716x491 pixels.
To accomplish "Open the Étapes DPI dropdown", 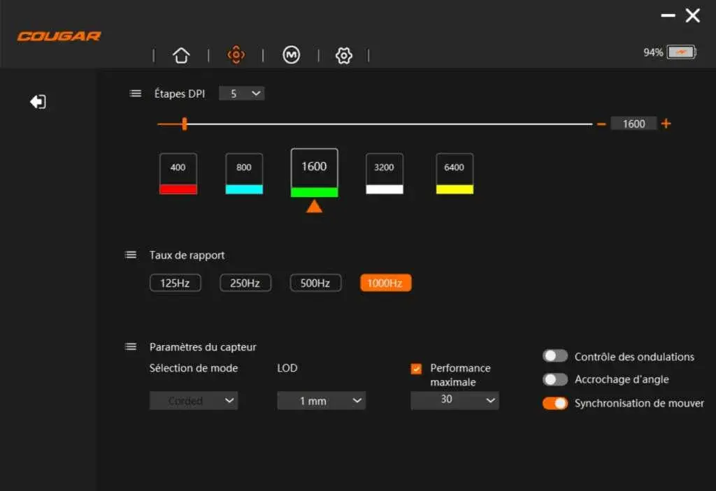I will click(x=241, y=93).
